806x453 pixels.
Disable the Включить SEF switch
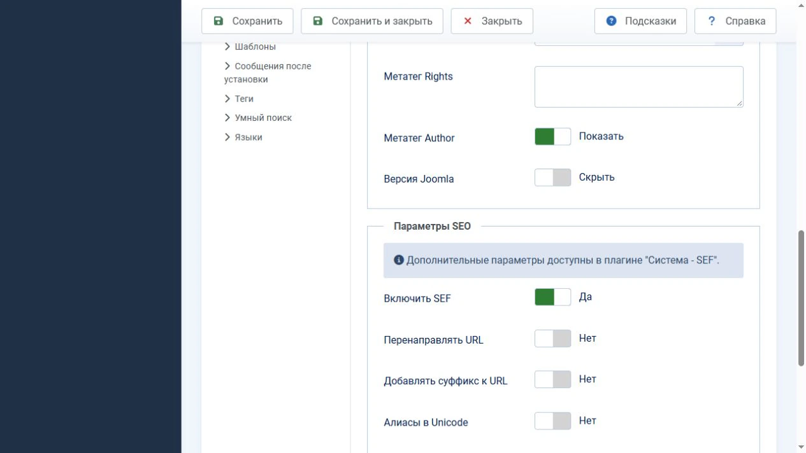click(x=552, y=297)
